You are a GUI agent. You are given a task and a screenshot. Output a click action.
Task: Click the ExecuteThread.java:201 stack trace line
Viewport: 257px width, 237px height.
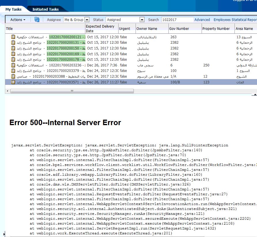(x=101, y=233)
